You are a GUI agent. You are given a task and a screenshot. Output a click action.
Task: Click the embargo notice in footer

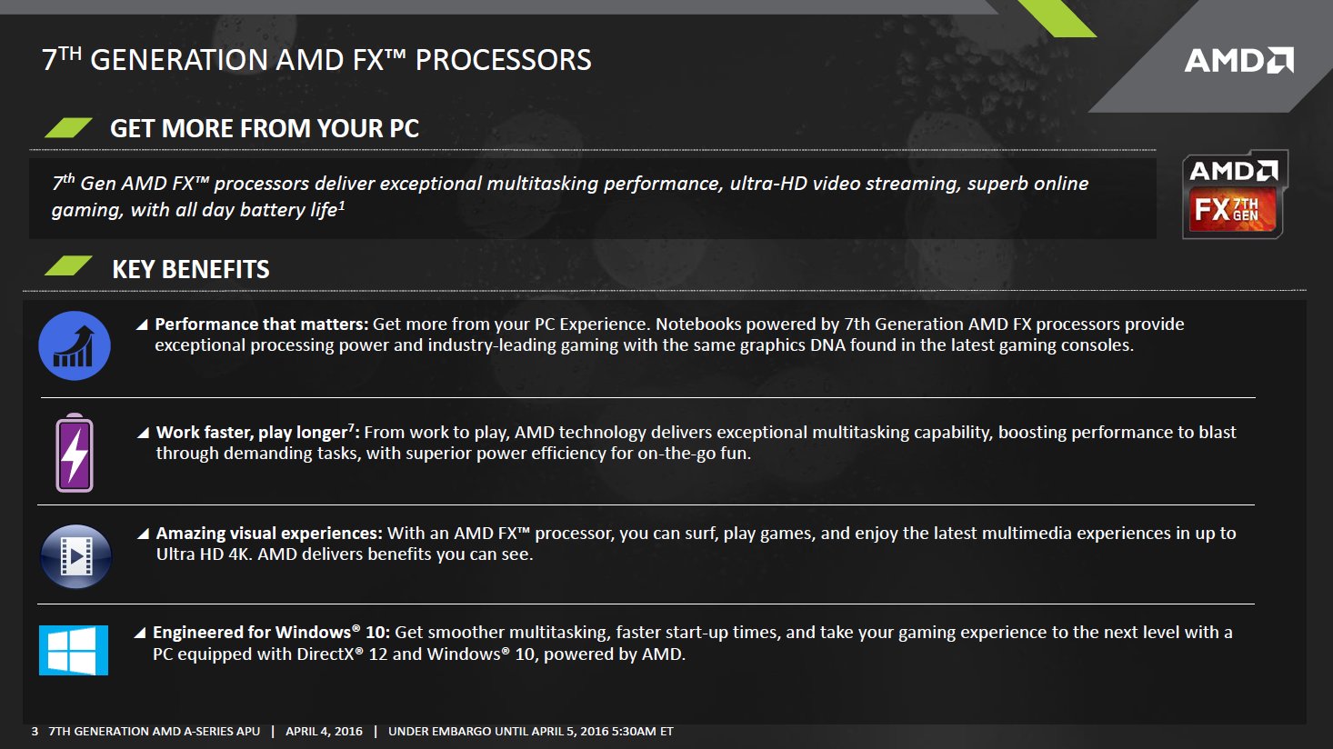pos(531,731)
